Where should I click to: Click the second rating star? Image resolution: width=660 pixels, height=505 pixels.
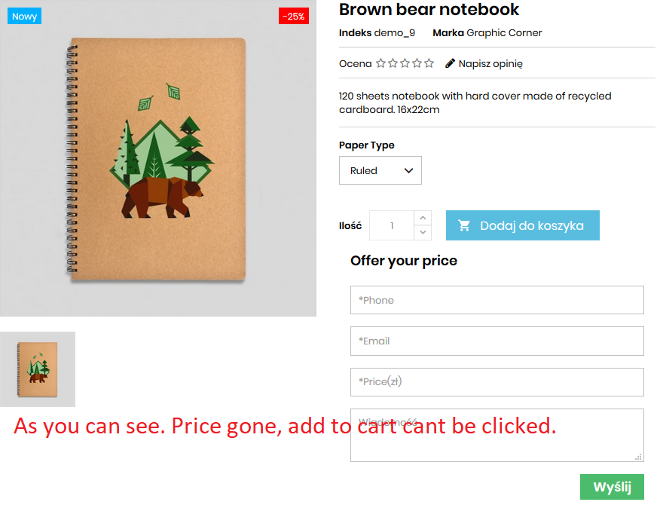tap(393, 63)
